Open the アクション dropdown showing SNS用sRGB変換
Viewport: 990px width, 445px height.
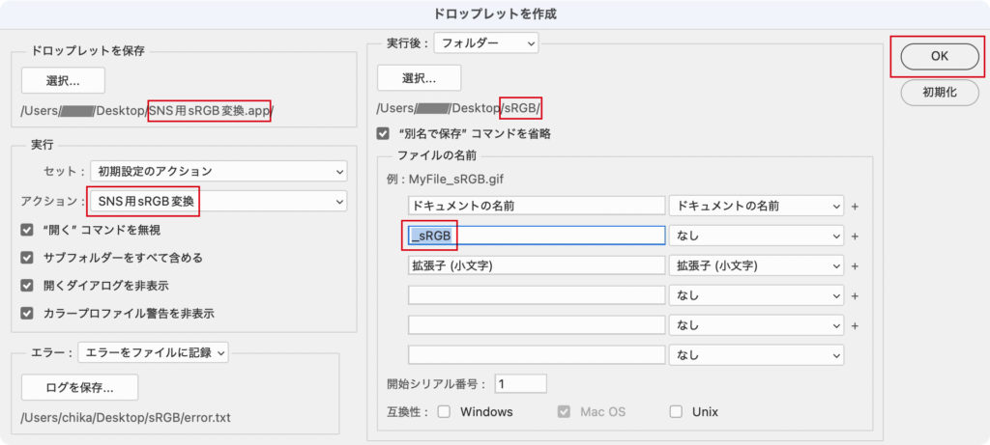pos(218,201)
